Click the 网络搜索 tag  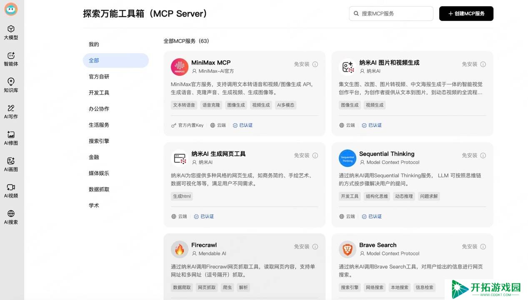pyautogui.click(x=375, y=288)
